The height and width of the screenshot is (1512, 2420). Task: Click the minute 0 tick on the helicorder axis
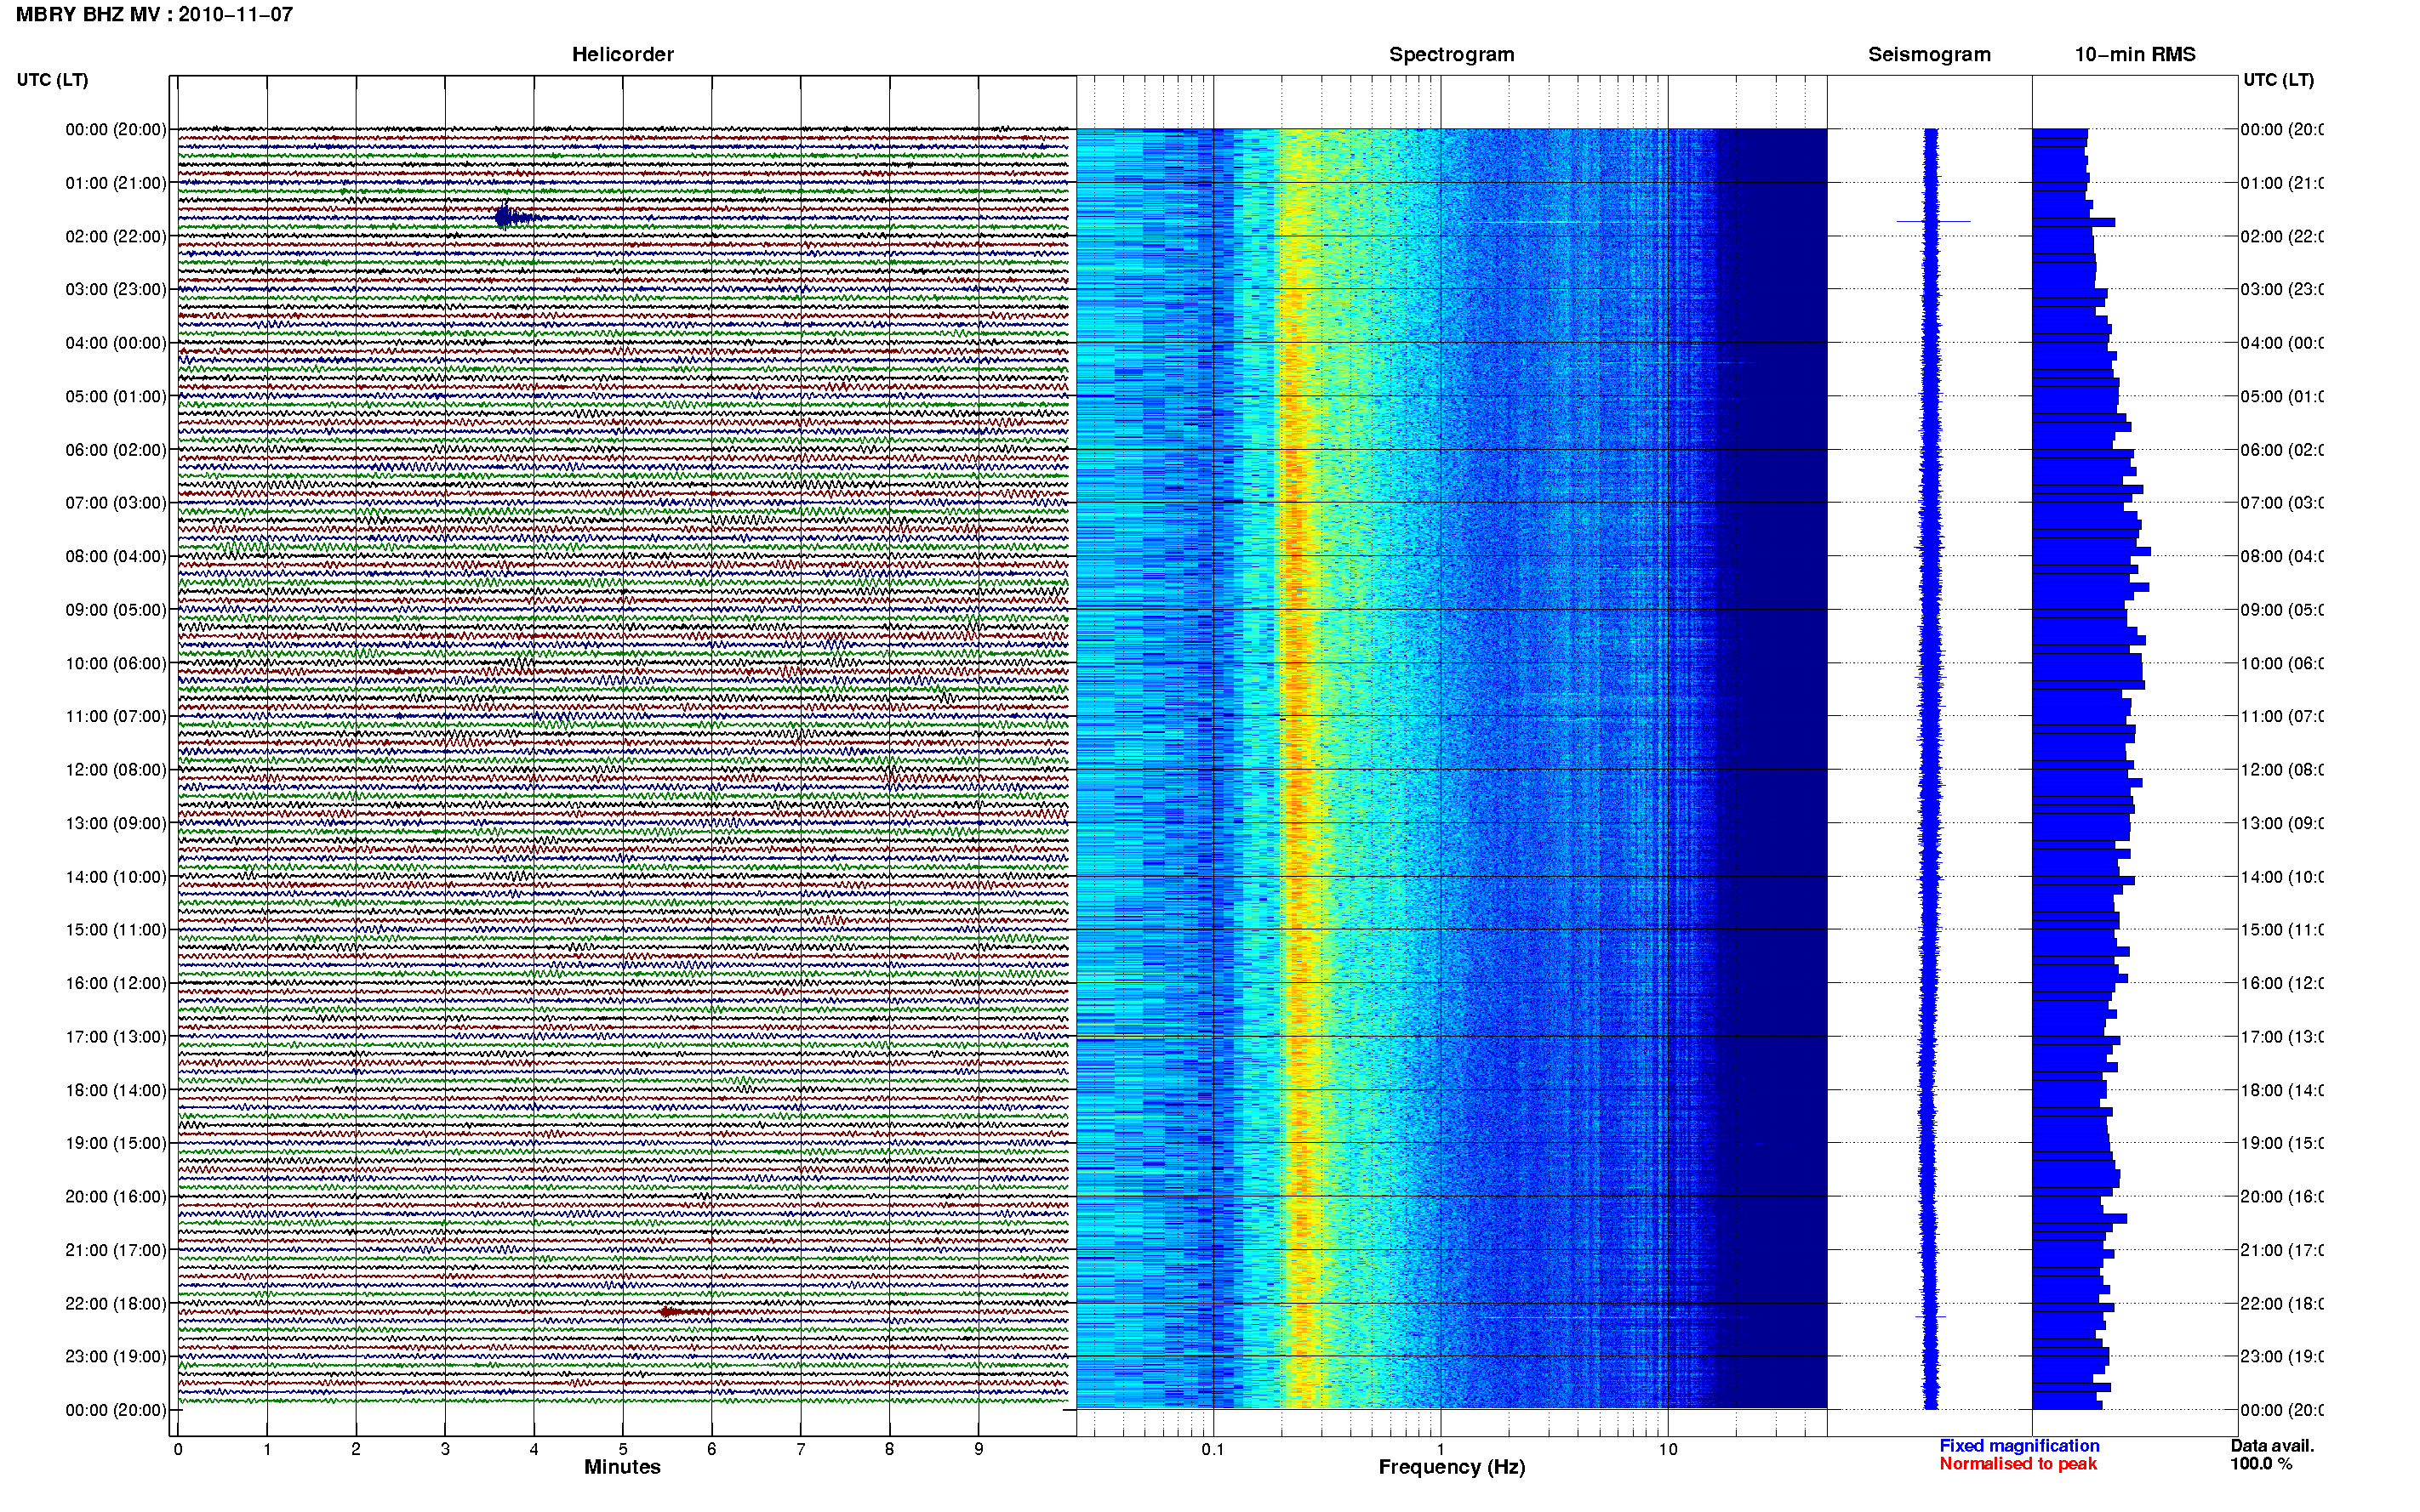[178, 1449]
